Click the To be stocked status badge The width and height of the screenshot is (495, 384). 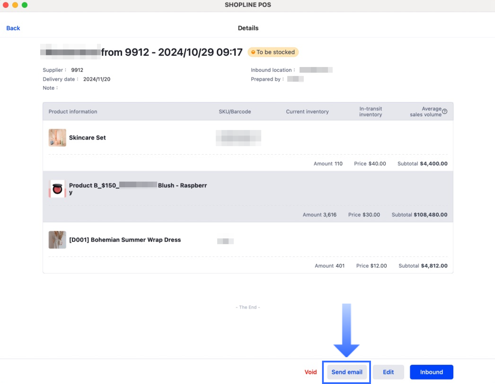tap(273, 52)
